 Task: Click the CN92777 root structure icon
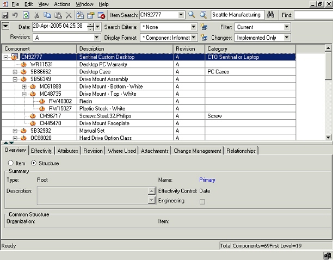[15, 57]
